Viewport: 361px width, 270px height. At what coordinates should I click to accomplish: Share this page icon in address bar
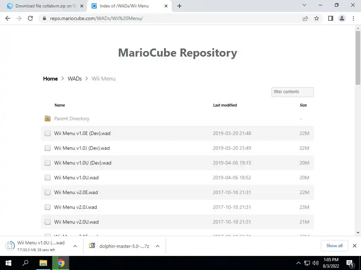(305, 18)
